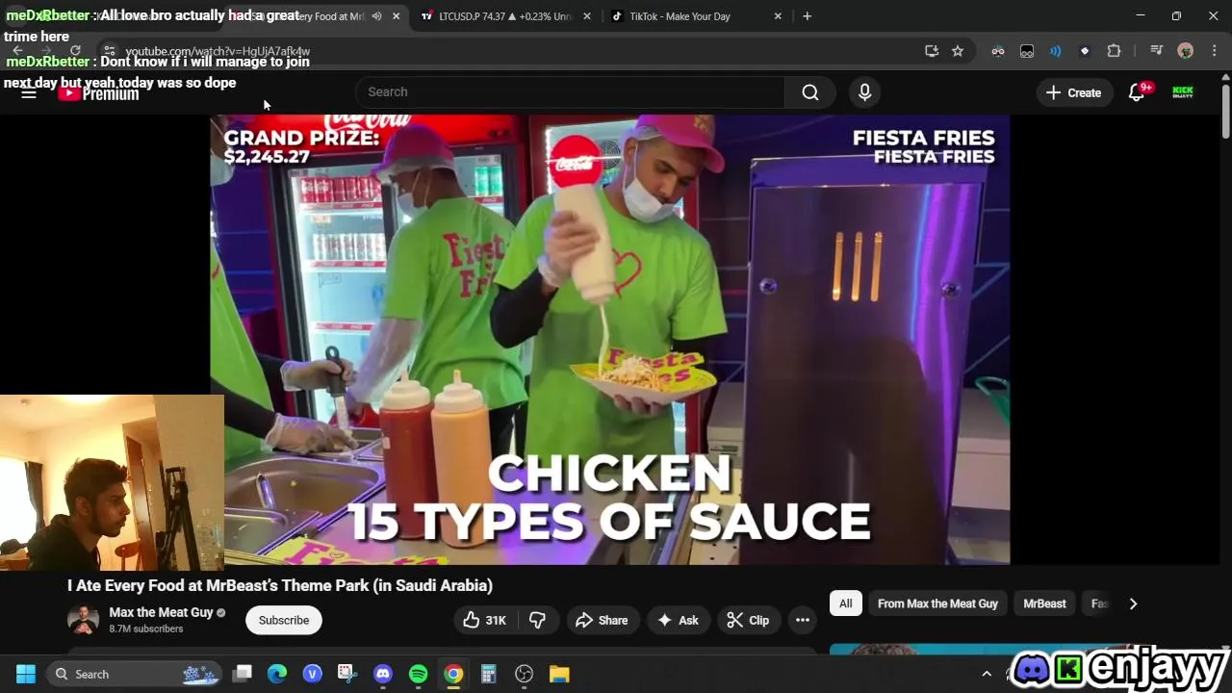Screen dimensions: 1232x693
Task: Open the YouTube hamburger guide menu
Action: point(29,92)
